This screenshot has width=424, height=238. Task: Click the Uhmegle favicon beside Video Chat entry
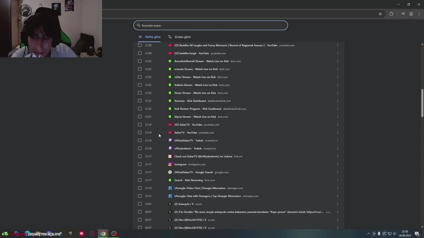coord(170,188)
